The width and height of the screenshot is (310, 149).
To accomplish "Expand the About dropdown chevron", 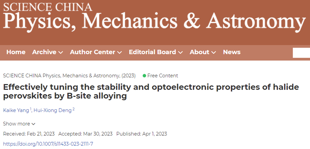I will click(214, 53).
